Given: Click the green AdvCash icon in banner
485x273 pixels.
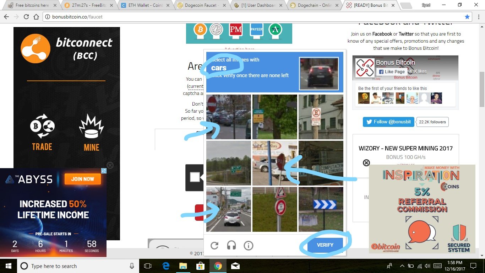Looking at the screenshot, I should tap(275, 30).
